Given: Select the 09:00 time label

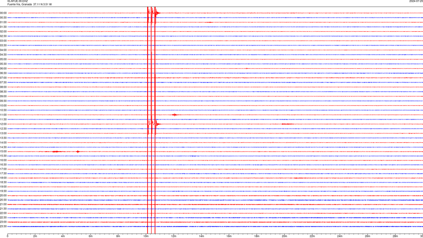Looking at the screenshot, I should [3, 97].
